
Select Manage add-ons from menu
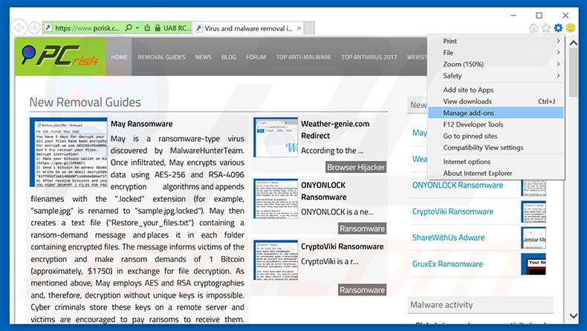pyautogui.click(x=496, y=113)
